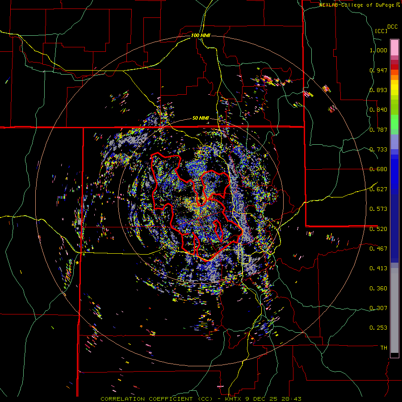Click the 0.253 scale value
Screen dimensions: 402x402
coord(378,328)
